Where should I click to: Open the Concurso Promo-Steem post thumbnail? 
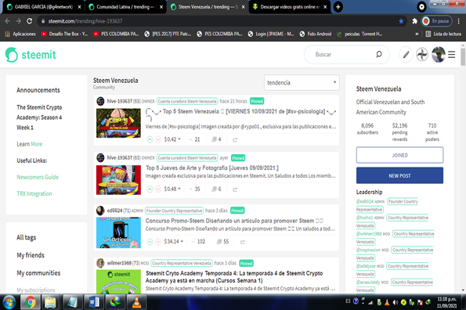118,232
